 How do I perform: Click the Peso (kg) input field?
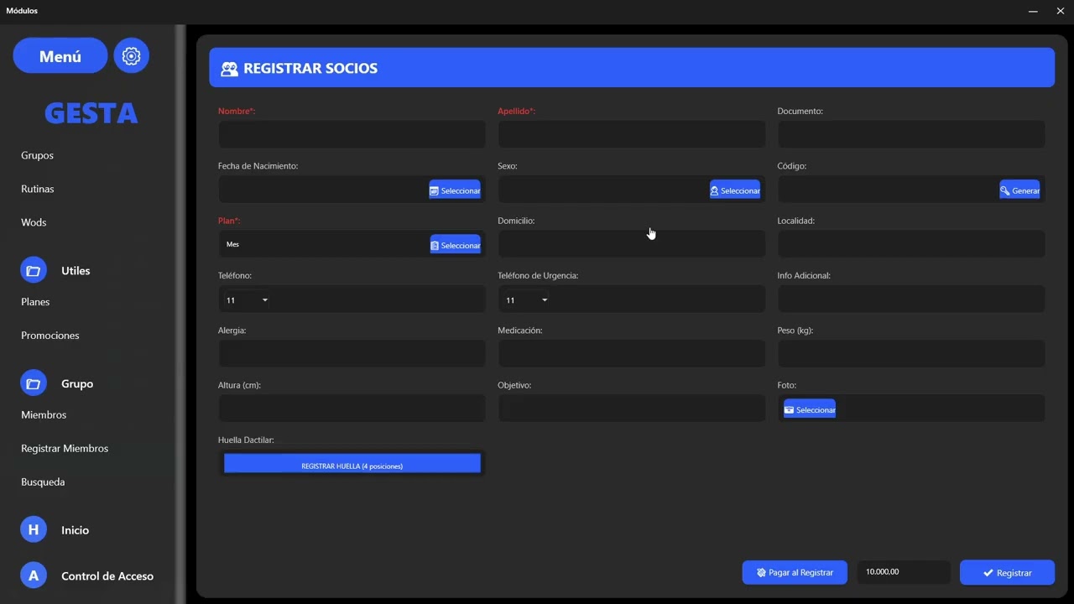[911, 354]
